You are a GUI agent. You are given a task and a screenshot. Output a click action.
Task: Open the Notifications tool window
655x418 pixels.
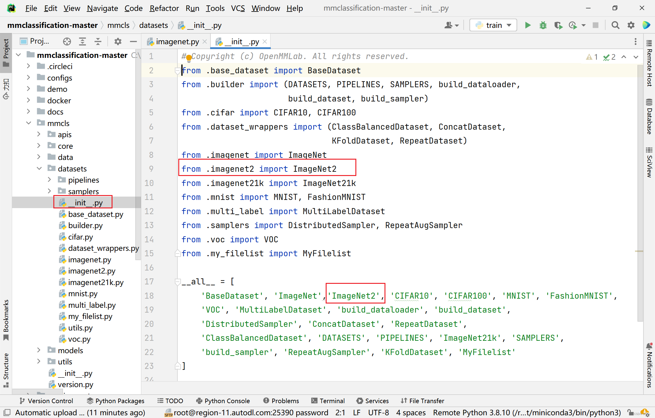(x=649, y=365)
